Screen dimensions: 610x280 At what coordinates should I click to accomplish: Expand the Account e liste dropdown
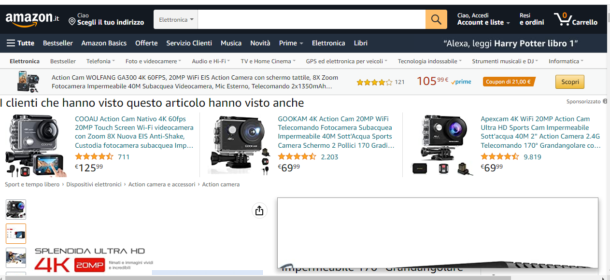point(483,19)
